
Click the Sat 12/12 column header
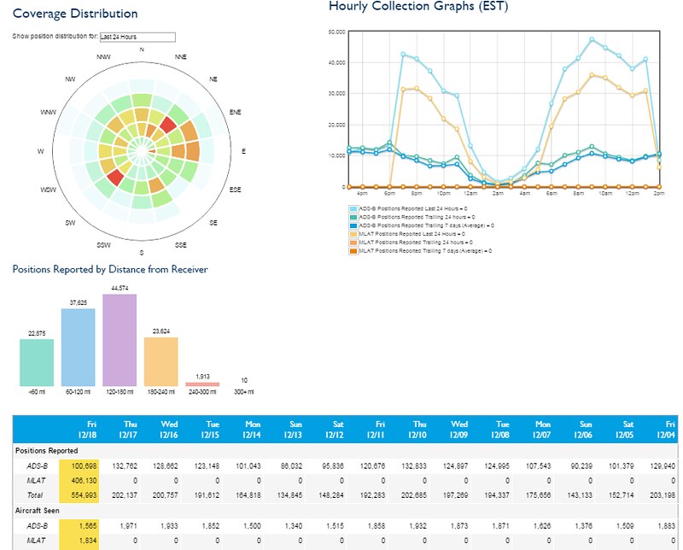335,430
